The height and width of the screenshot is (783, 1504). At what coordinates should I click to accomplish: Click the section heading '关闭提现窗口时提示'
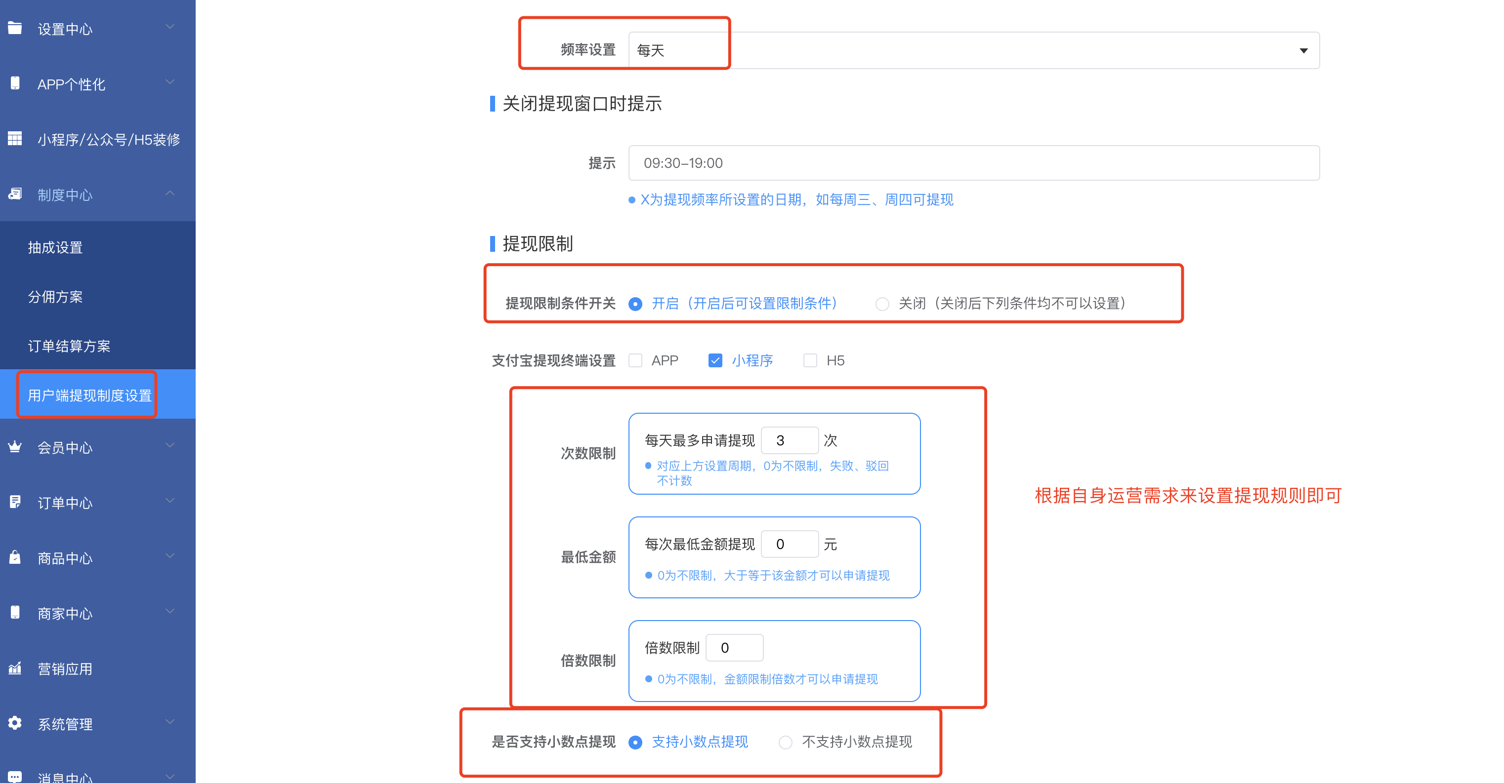582,104
